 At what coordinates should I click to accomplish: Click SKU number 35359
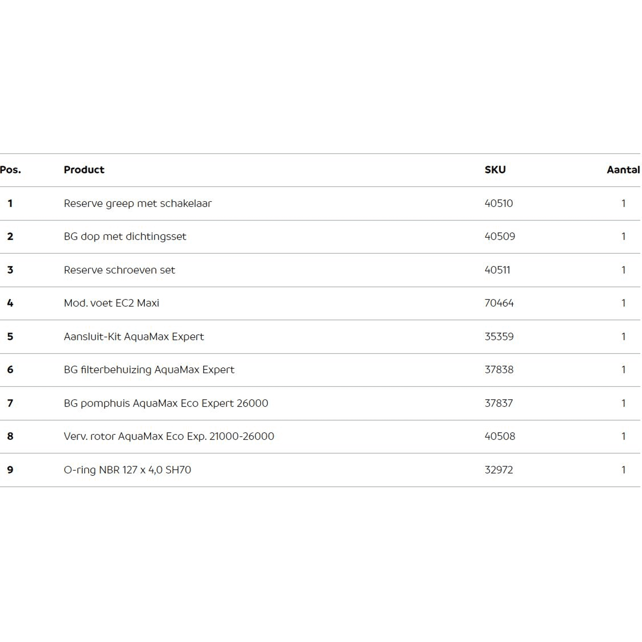click(x=499, y=337)
